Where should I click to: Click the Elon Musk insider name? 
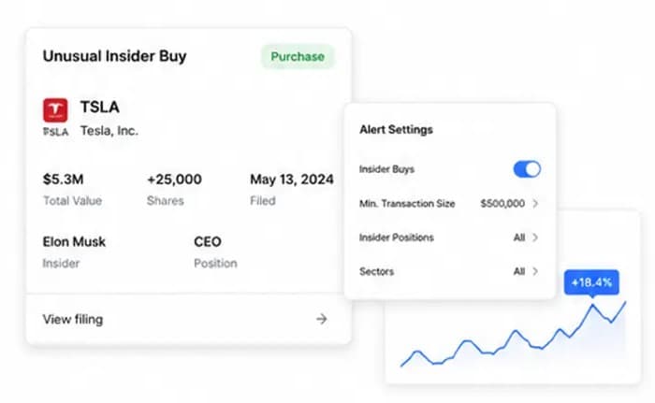click(74, 242)
